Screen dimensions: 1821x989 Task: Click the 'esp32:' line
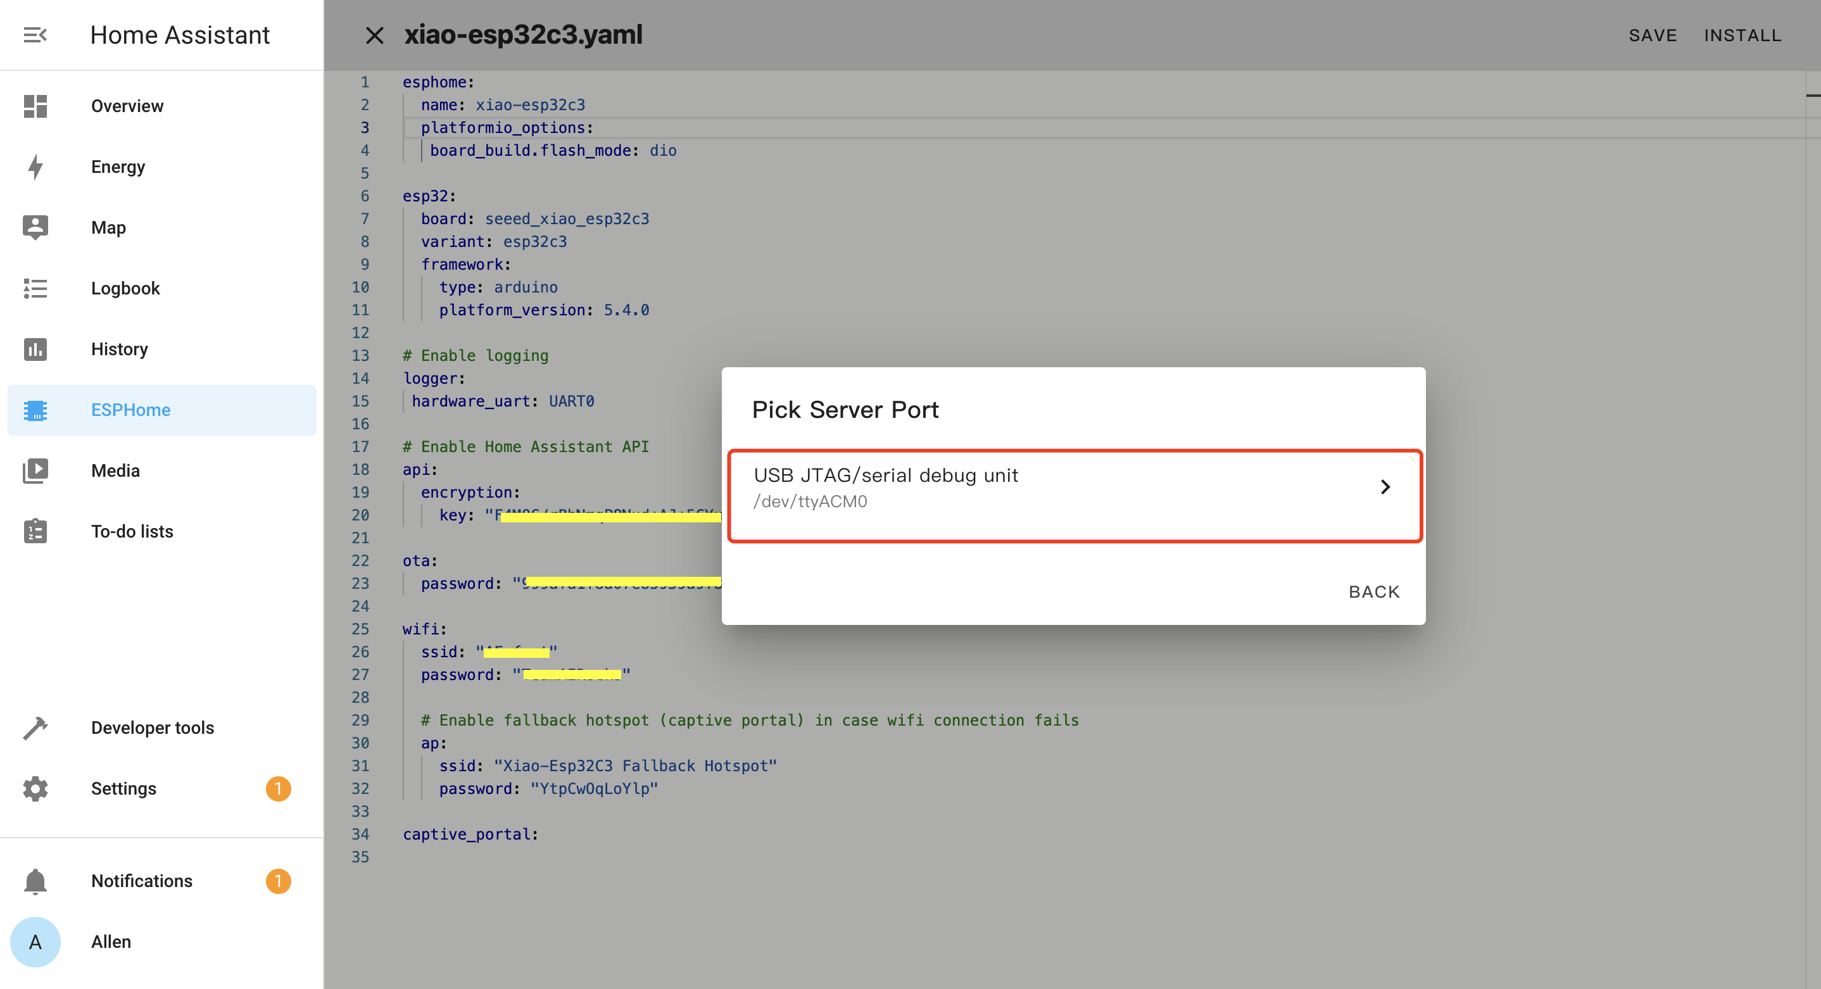click(429, 196)
